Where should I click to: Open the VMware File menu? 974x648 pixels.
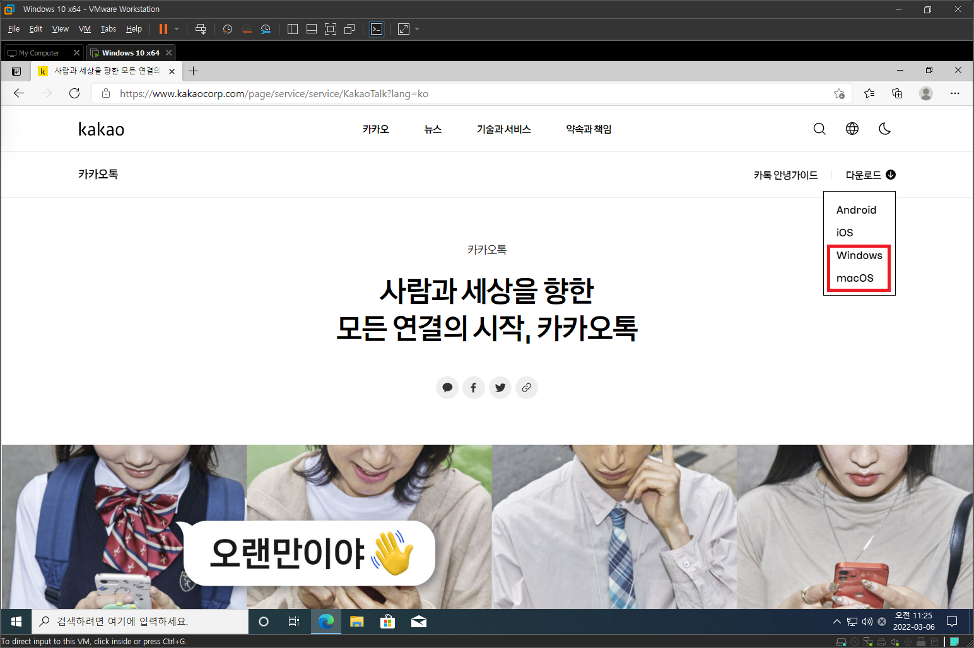pos(14,29)
